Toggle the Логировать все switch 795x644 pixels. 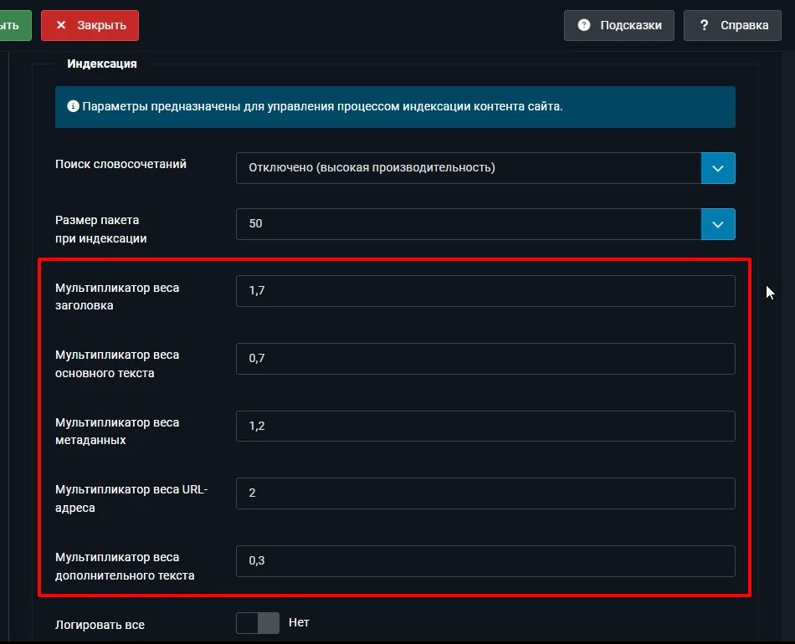point(258,623)
